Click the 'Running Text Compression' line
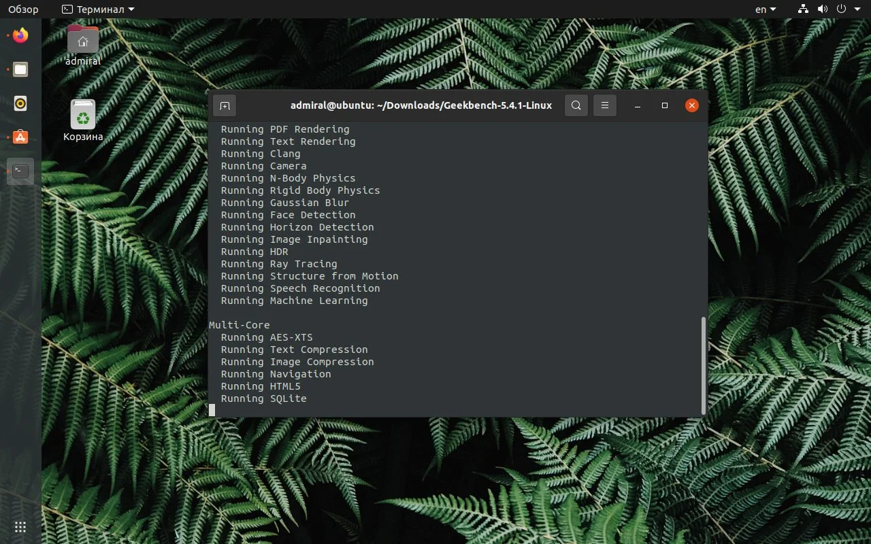 295,350
